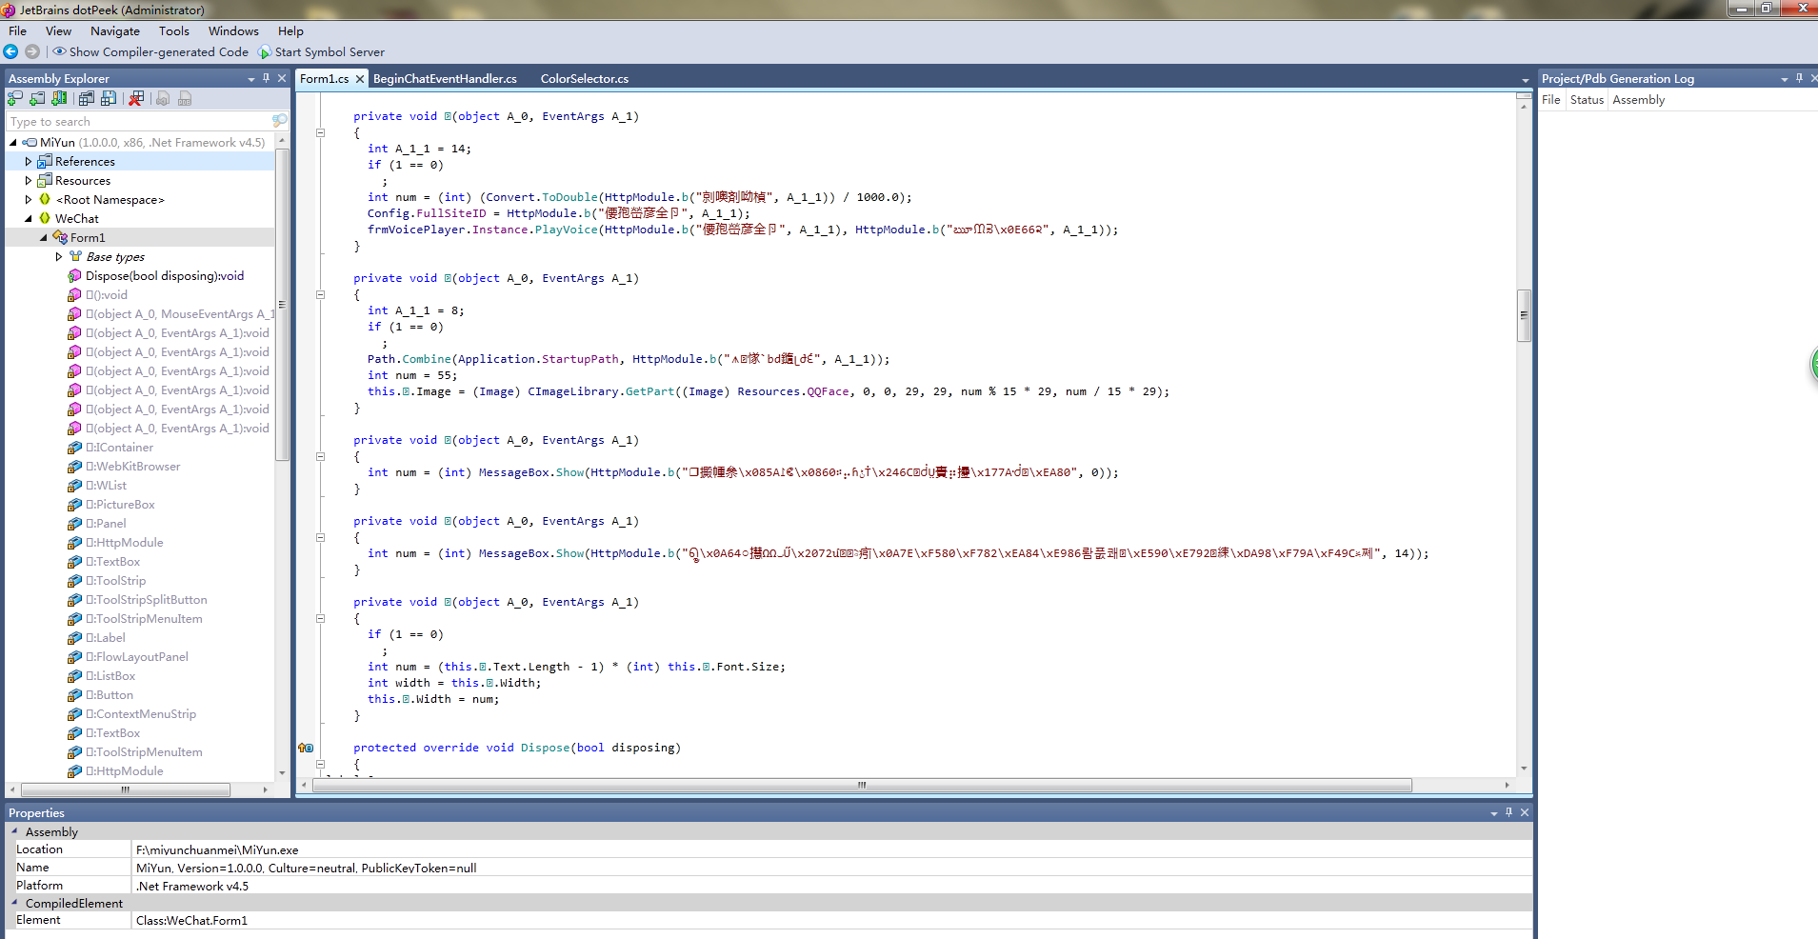Open the File menu
This screenshot has height=939, width=1818.
tap(18, 30)
